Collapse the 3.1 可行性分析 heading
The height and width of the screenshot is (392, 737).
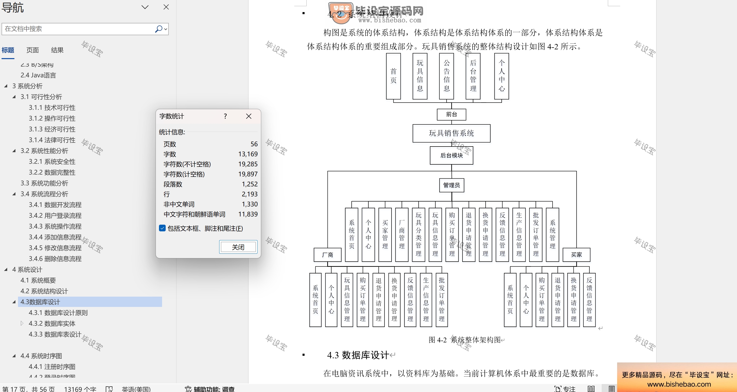[14, 97]
